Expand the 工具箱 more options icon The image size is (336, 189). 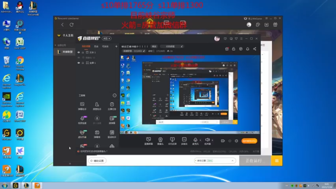coord(115,95)
